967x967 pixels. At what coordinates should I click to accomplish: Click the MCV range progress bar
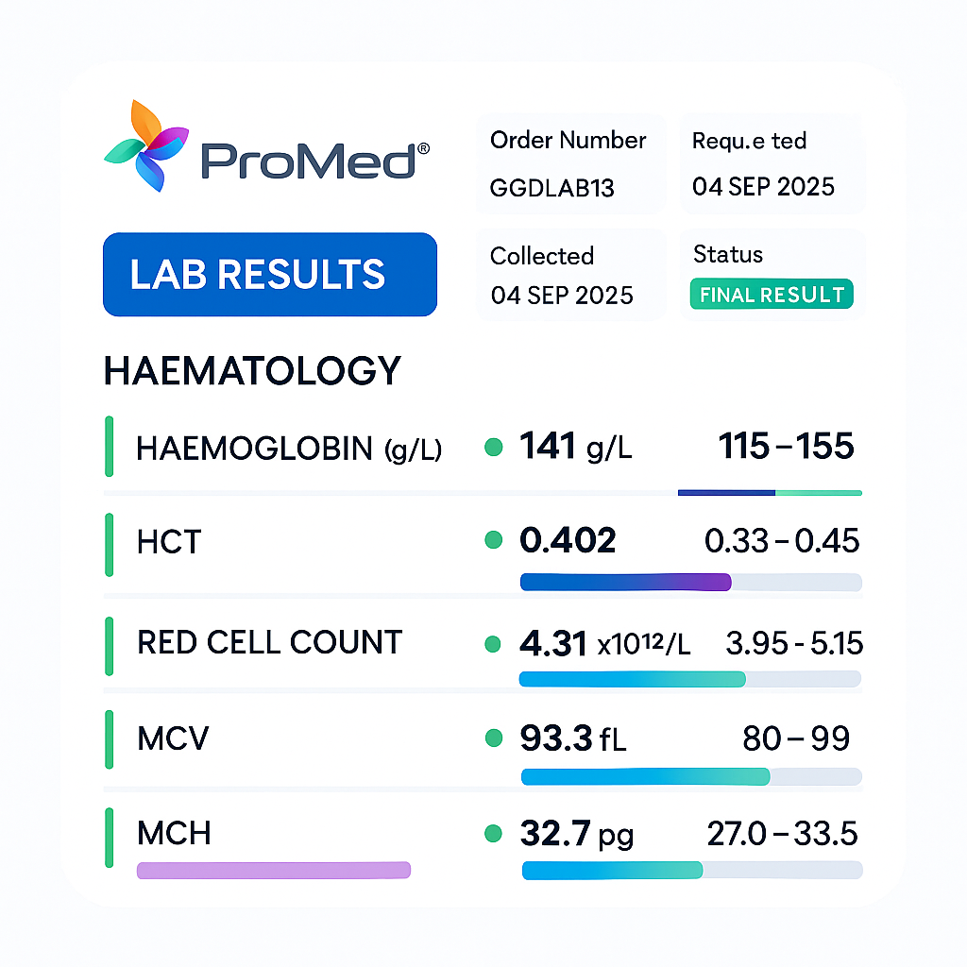click(x=690, y=777)
